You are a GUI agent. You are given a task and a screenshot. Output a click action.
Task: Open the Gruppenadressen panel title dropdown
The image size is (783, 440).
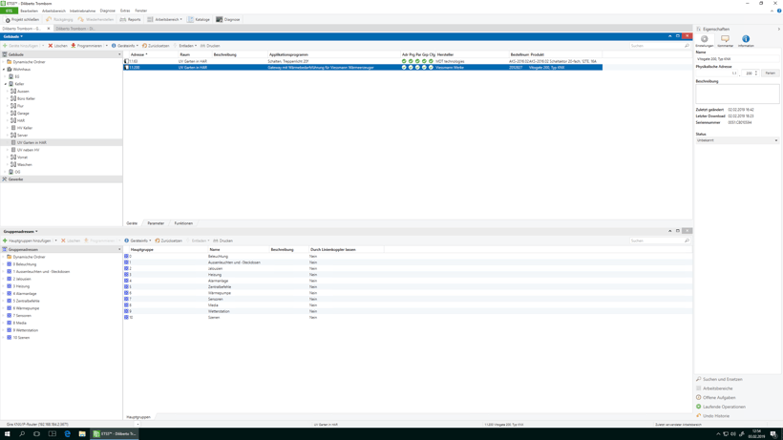20,232
